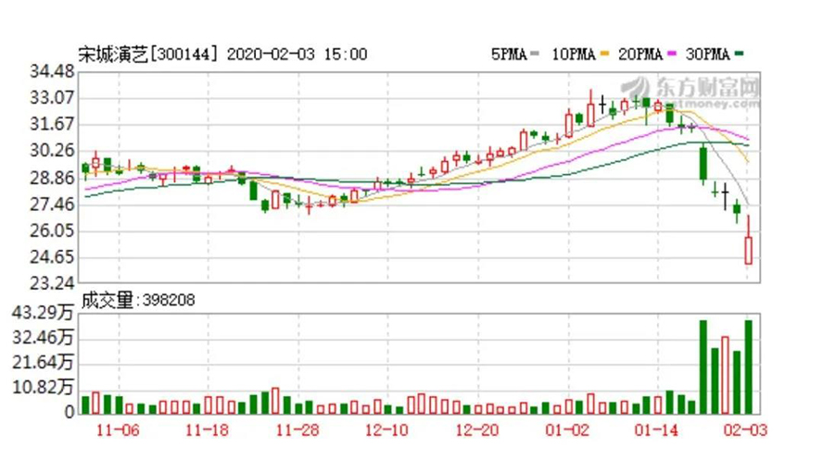Viewport: 823px width, 460px height.
Task: Click volume axis value 10.82万
Action: click(x=43, y=387)
